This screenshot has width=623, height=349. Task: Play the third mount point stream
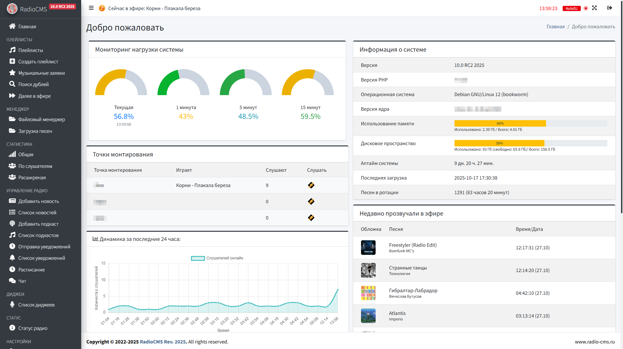click(311, 218)
